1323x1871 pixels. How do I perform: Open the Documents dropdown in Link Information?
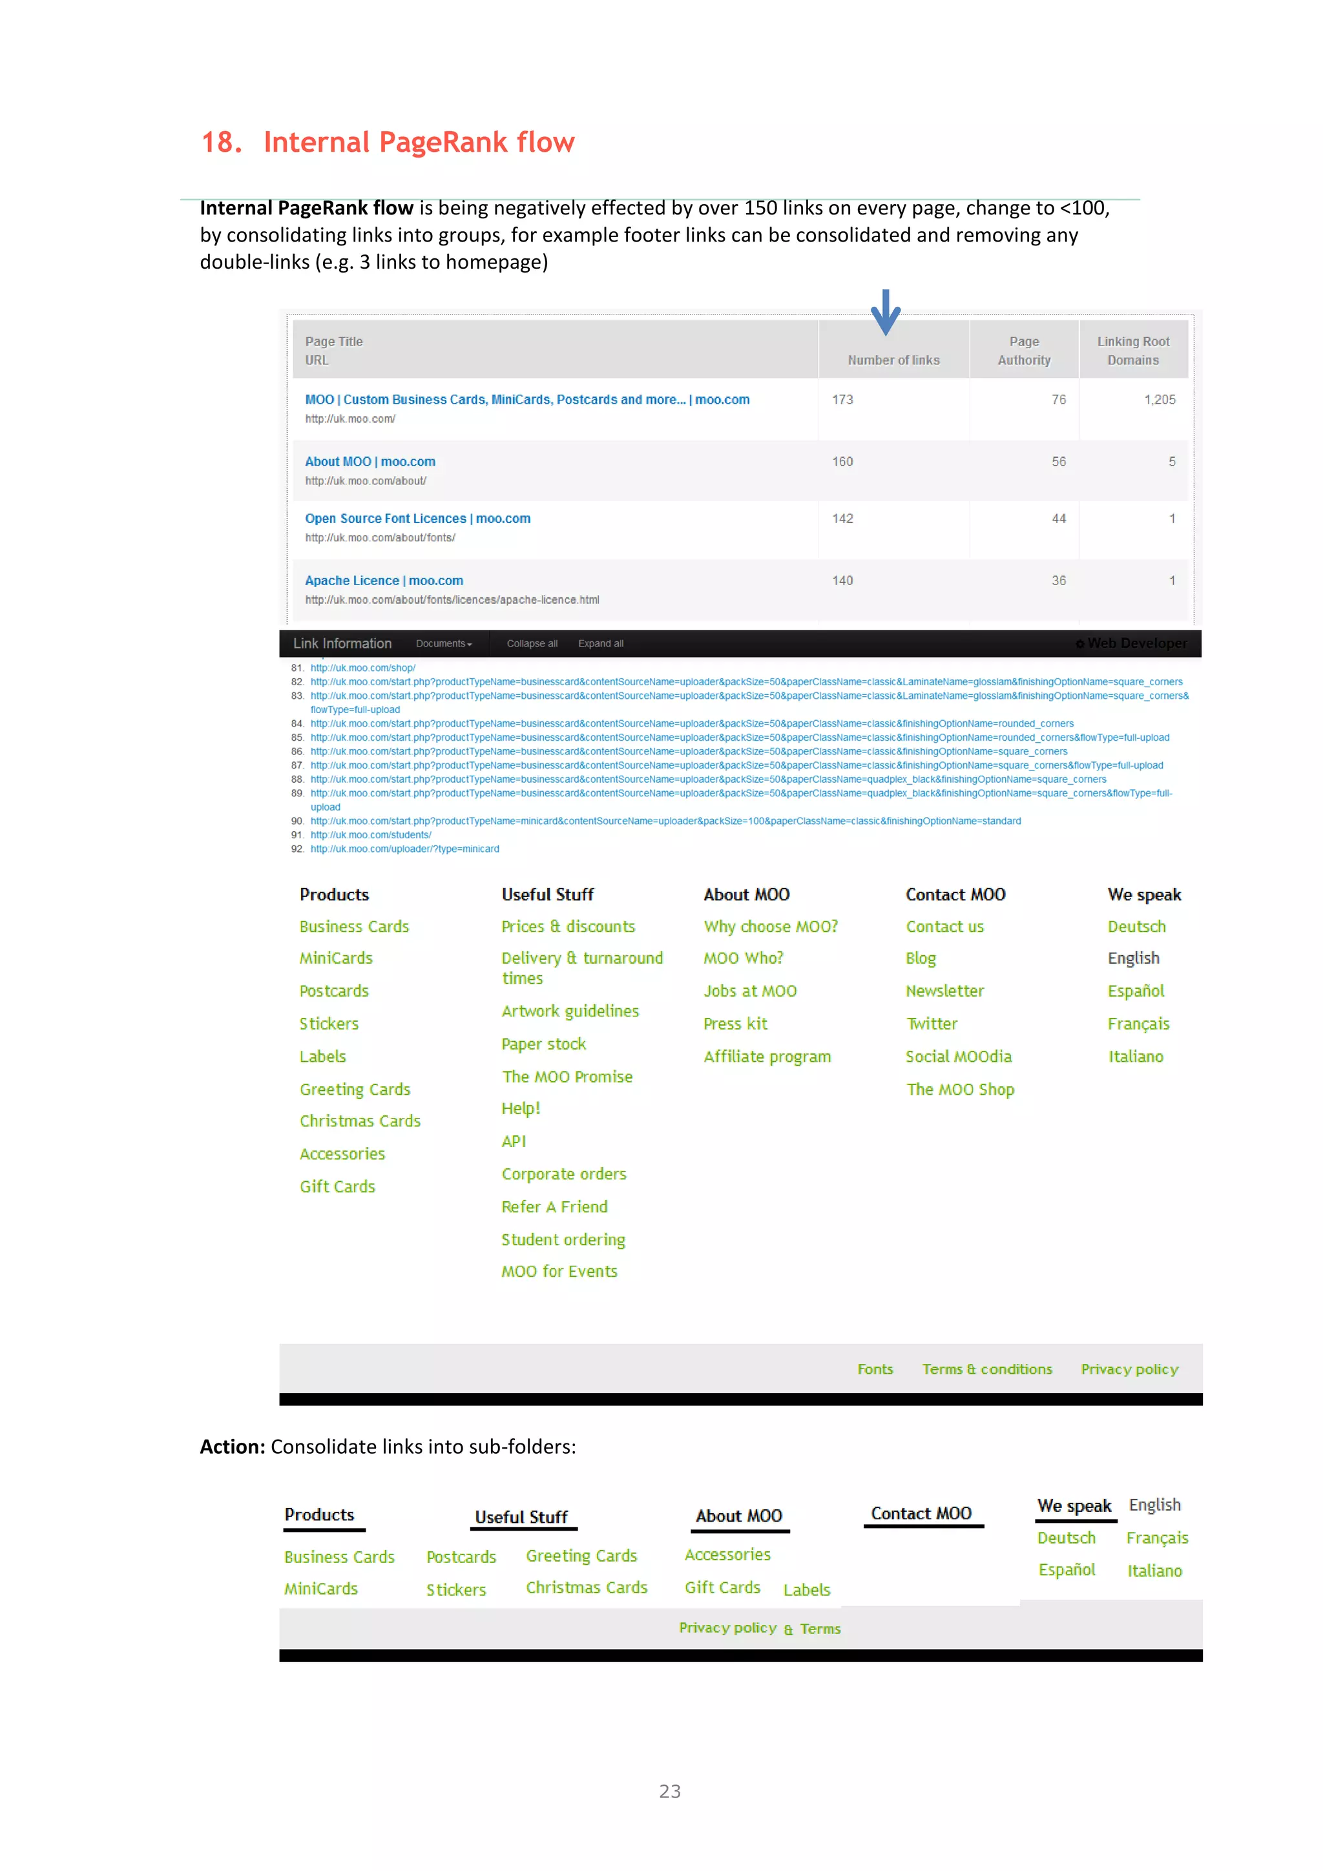[443, 644]
